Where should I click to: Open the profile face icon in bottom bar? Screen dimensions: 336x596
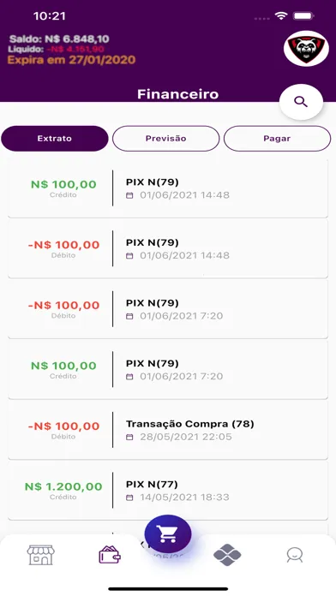[295, 556]
